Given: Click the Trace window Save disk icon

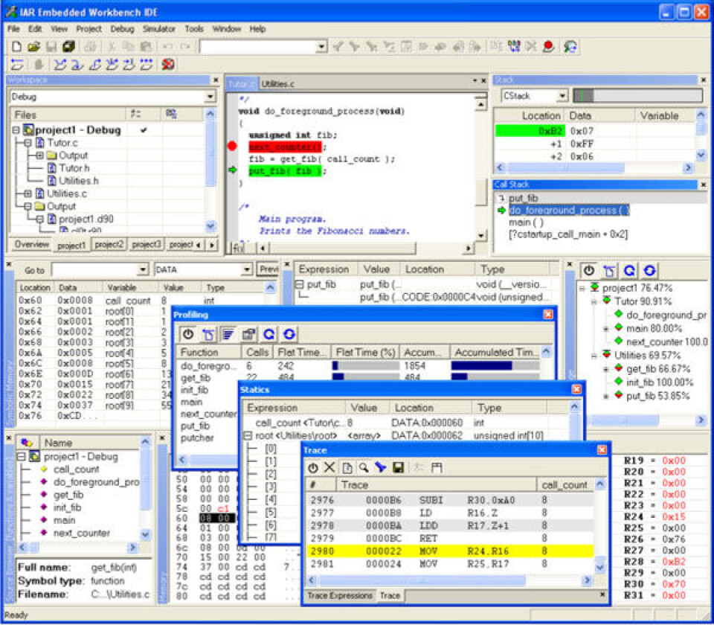Looking at the screenshot, I should click(x=398, y=467).
